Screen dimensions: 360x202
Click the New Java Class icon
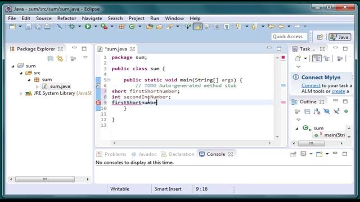coord(132,26)
